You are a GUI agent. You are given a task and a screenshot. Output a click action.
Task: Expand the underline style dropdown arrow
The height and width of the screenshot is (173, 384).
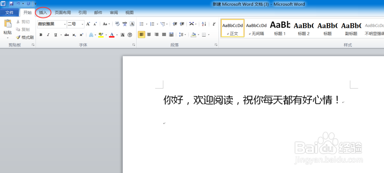click(x=61, y=35)
